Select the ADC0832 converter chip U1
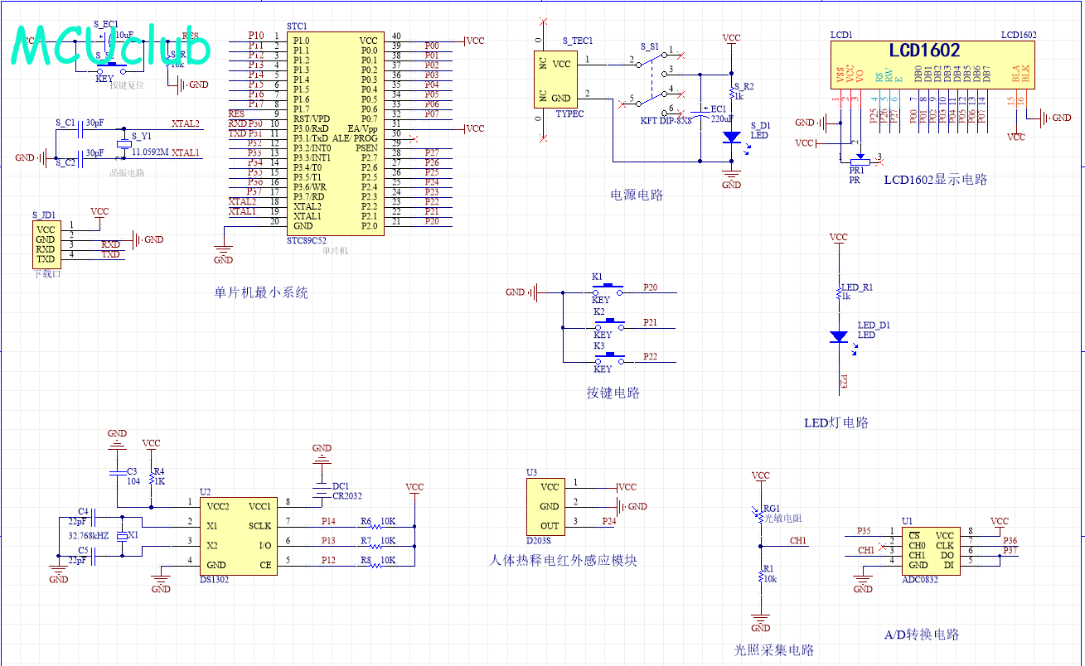 tap(930, 550)
